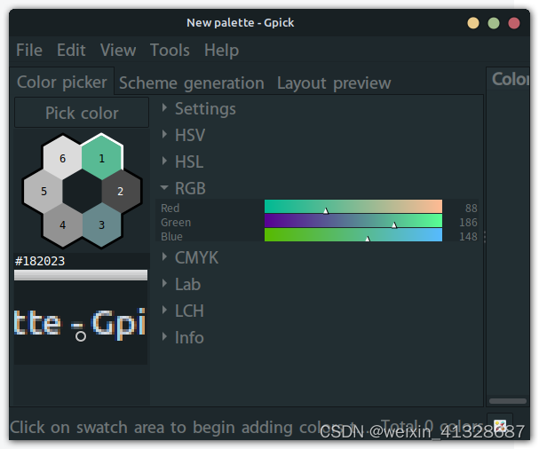Click the Blue value 148
Screen dimensions: 539x449
[x=468, y=237]
